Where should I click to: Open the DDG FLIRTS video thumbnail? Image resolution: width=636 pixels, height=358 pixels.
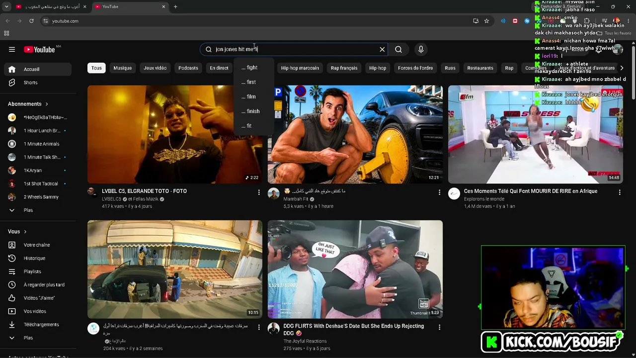[355, 269]
